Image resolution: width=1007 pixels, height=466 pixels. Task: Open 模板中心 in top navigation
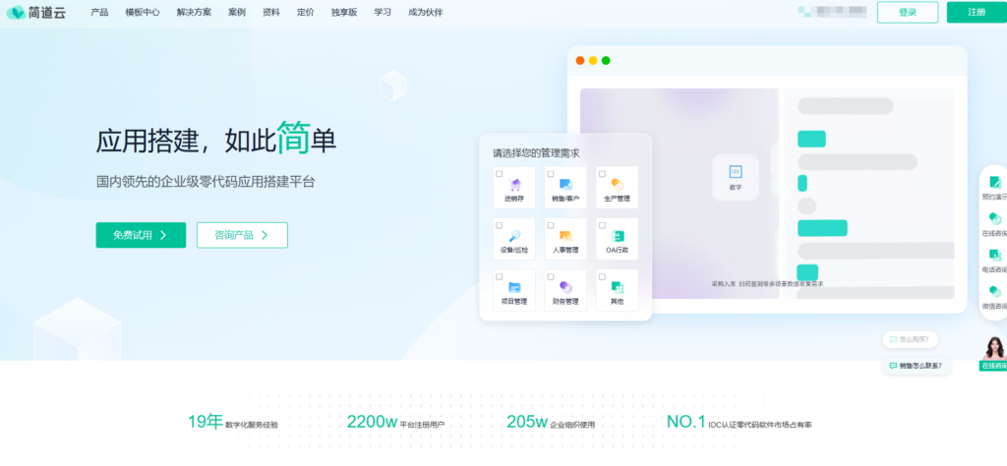143,12
